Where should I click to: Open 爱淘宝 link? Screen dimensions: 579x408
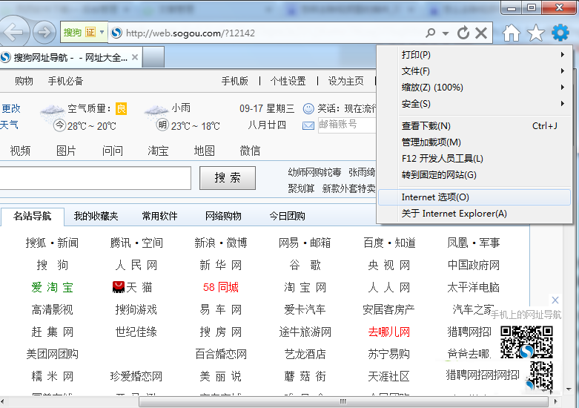(x=53, y=287)
